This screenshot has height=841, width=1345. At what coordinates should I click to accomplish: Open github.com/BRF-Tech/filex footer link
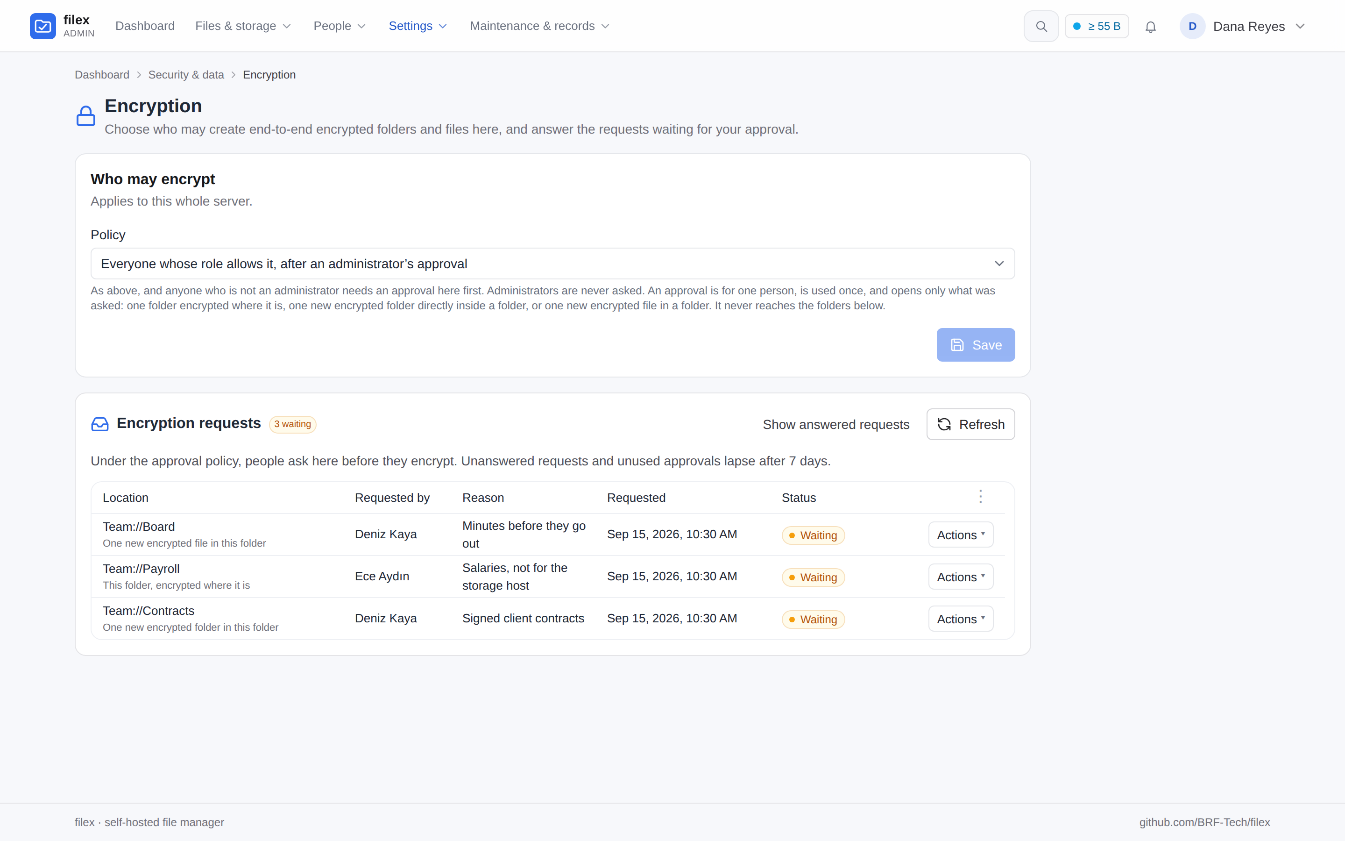1204,822
